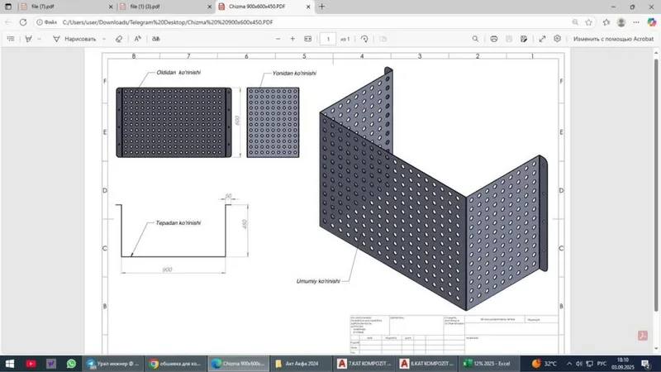Open the notification center
This screenshot has width=661, height=372.
pyautogui.click(x=646, y=364)
